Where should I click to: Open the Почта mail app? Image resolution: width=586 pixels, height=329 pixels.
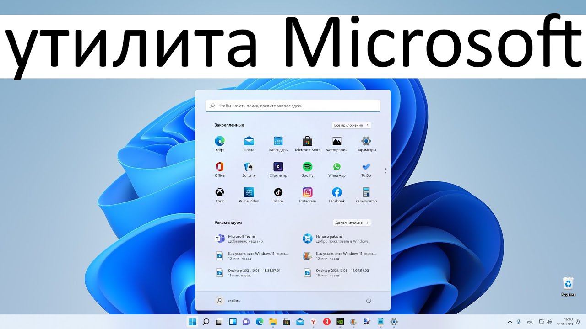(249, 143)
